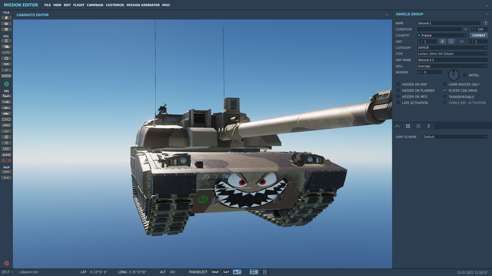Add an airplane group
492x276 pixels.
pyautogui.click(x=6, y=96)
